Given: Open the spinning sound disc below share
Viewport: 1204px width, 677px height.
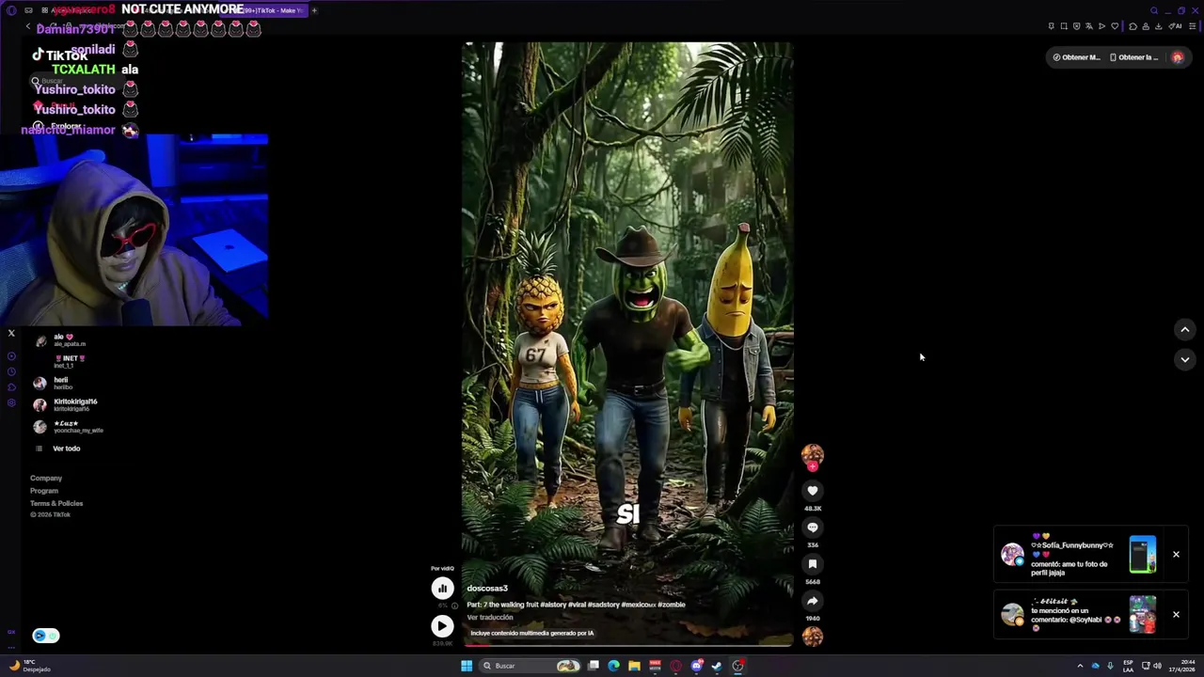Looking at the screenshot, I should tap(813, 637).
